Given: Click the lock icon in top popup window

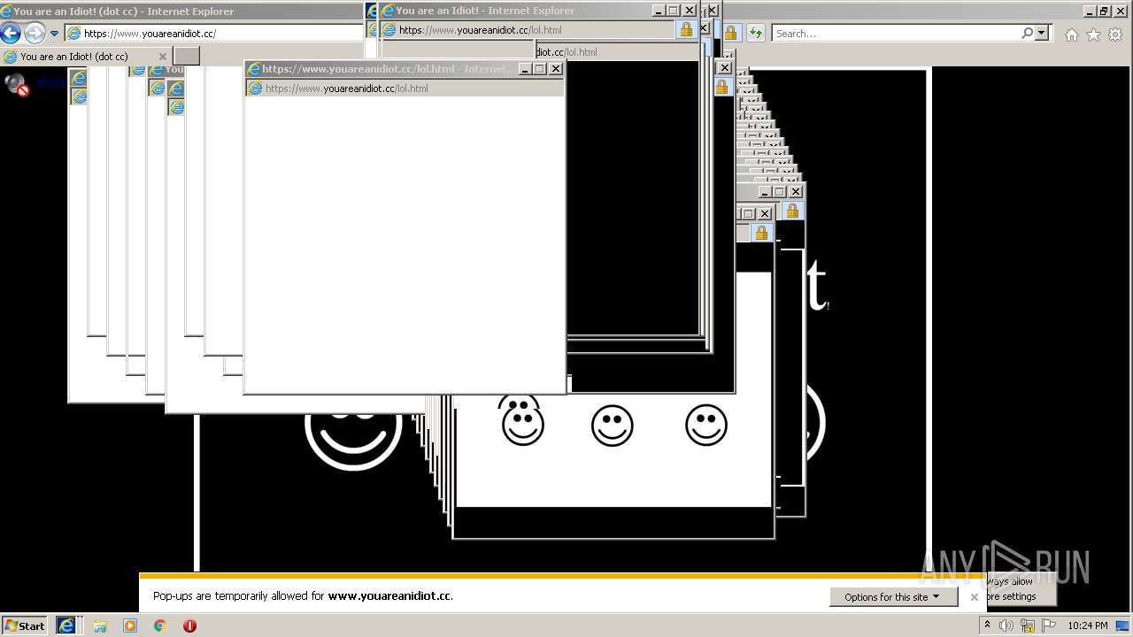Looking at the screenshot, I should pyautogui.click(x=686, y=30).
